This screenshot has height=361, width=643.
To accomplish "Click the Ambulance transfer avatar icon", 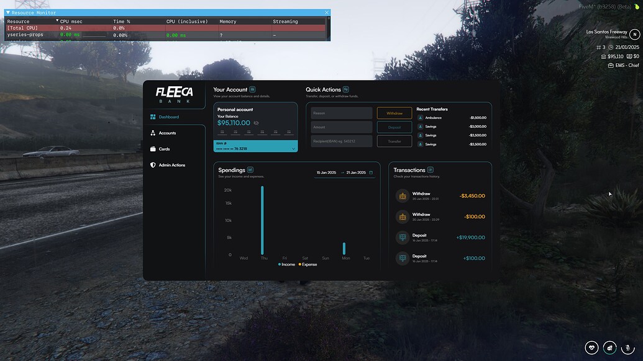I will pyautogui.click(x=420, y=117).
